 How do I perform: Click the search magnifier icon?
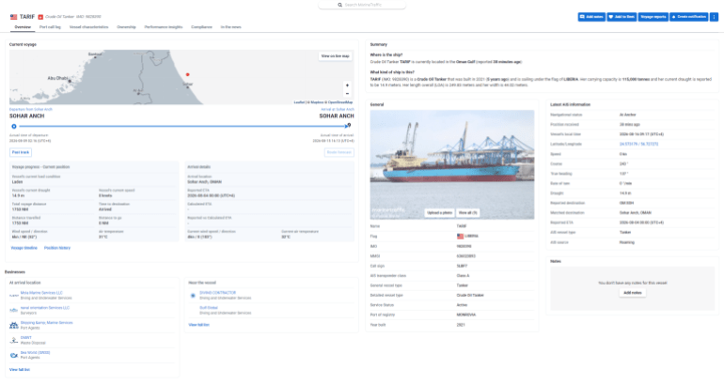coord(339,5)
